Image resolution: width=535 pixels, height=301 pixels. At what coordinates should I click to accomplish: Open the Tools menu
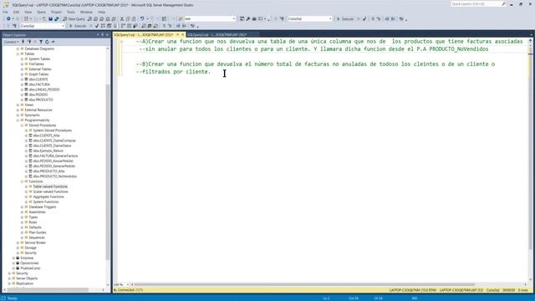(x=70, y=12)
